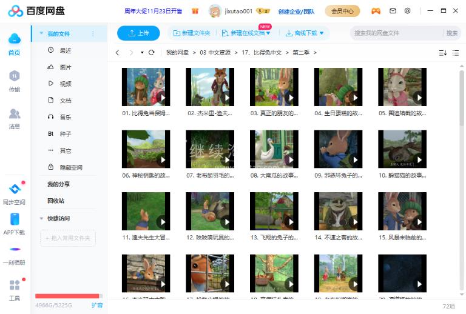Click 拖入常用文件夹 drop area

[x=68, y=238]
